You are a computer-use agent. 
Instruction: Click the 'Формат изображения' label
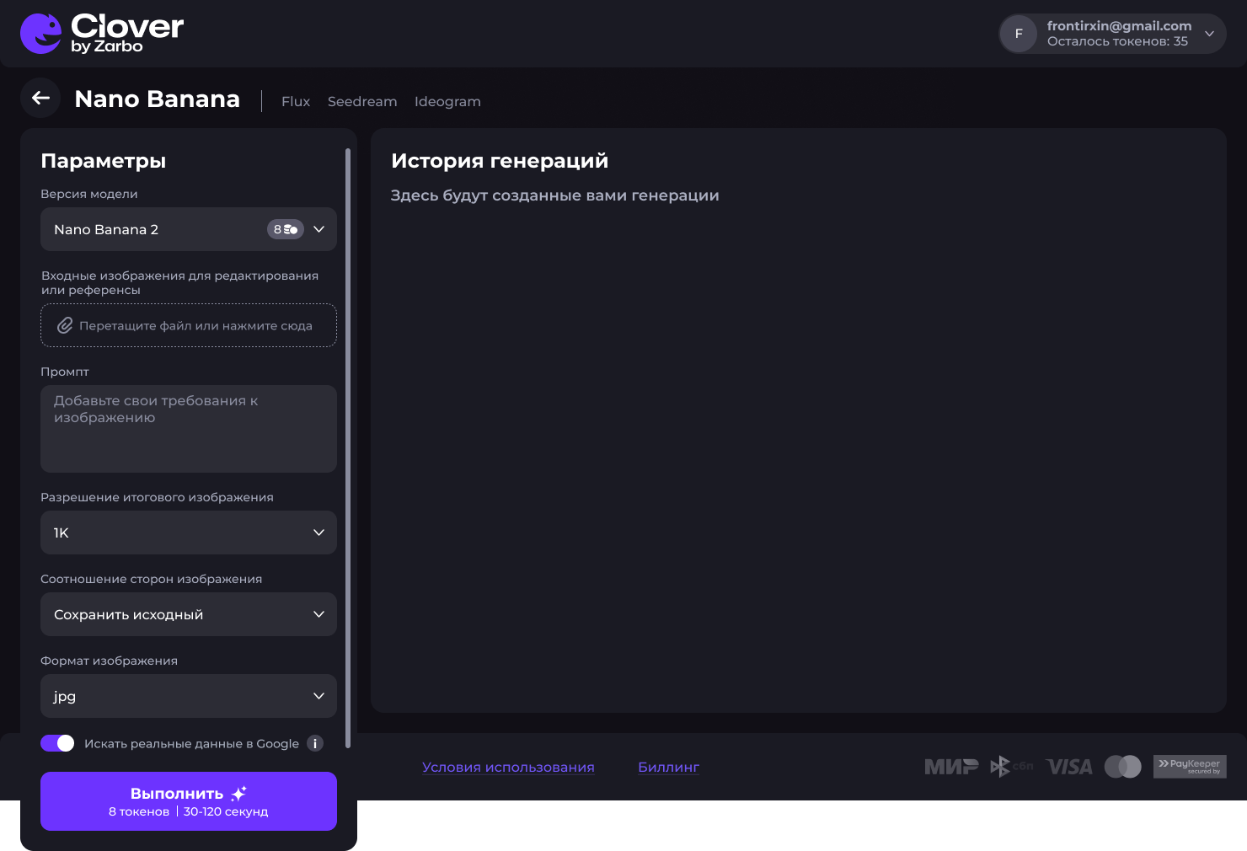109,661
